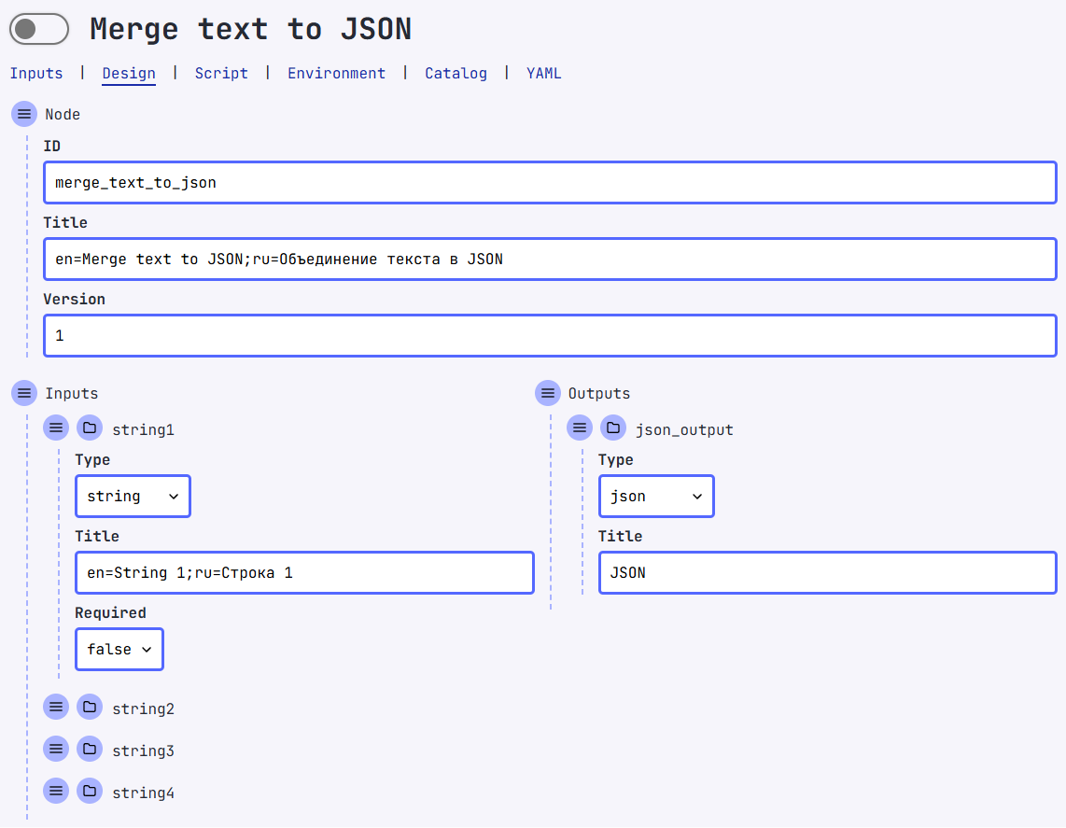
Task: Toggle the switch beside Merge text to JSON
Action: (x=39, y=30)
